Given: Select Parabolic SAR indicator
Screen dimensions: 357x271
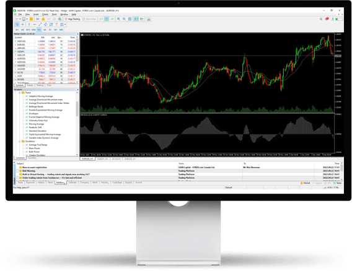Looking at the screenshot, I should pyautogui.click(x=35, y=127).
